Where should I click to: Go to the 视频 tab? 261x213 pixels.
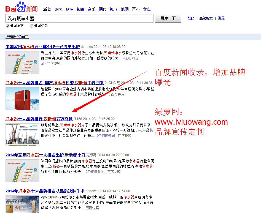pyautogui.click(x=114, y=9)
